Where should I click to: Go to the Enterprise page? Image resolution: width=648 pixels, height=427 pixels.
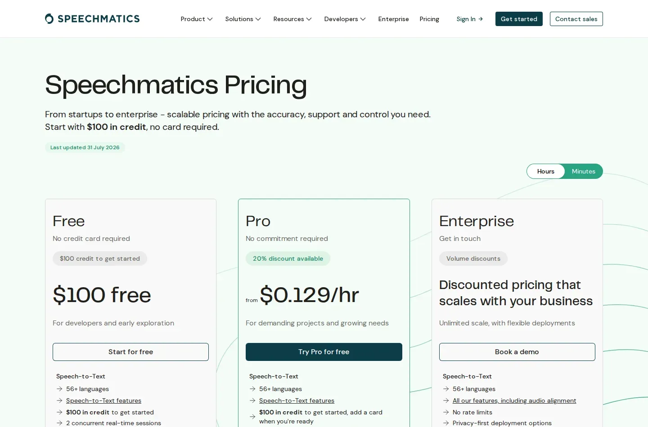(x=393, y=19)
